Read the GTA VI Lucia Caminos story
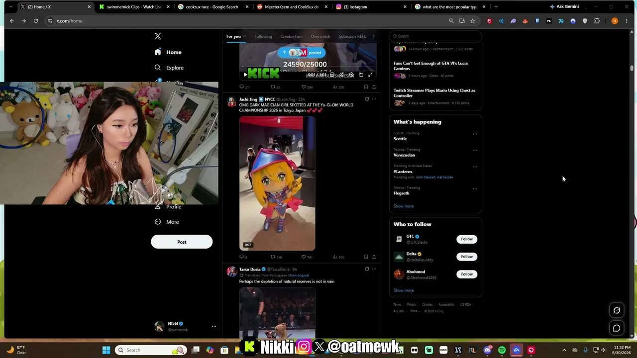The image size is (637, 358). click(430, 66)
